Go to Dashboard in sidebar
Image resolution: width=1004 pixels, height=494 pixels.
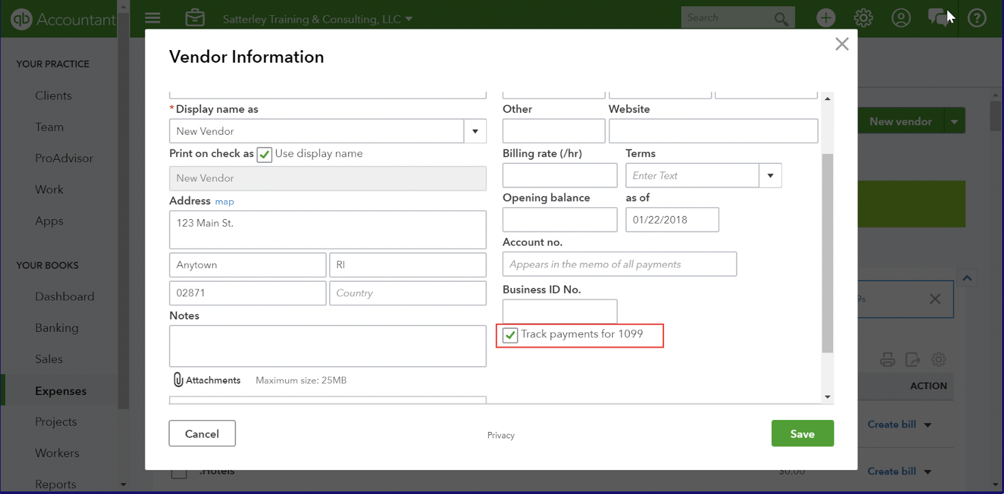[x=65, y=296]
